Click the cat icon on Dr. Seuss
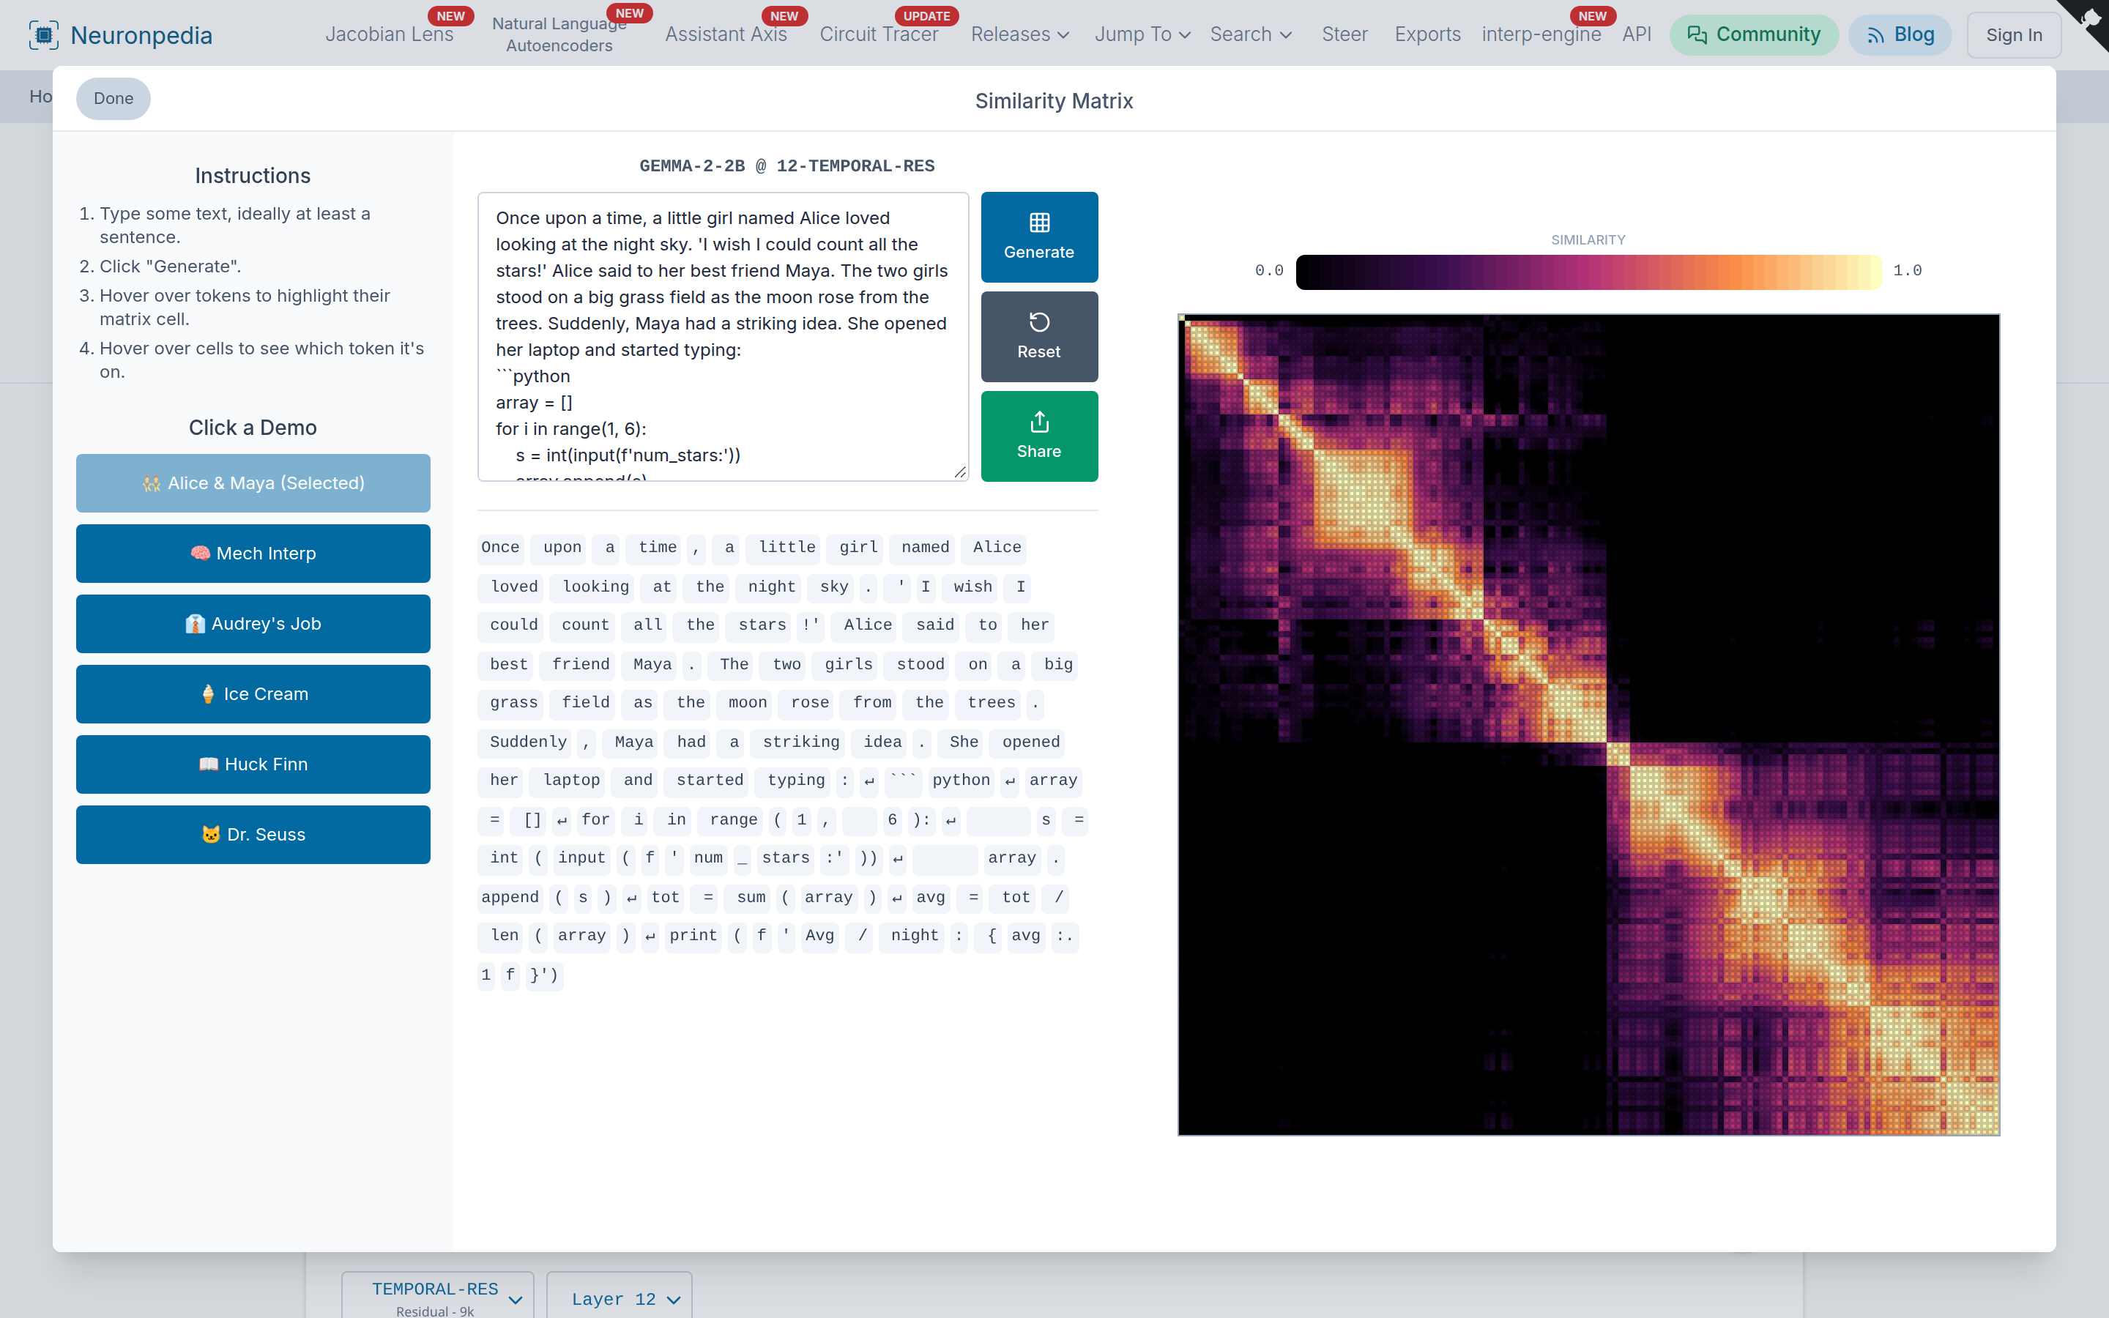This screenshot has height=1318, width=2109. coord(211,834)
